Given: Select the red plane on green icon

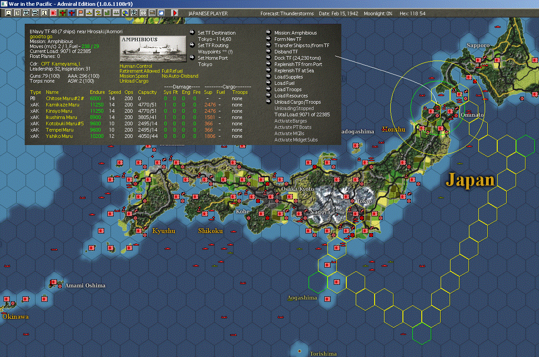Looking at the screenshot, I should [x=62, y=13].
